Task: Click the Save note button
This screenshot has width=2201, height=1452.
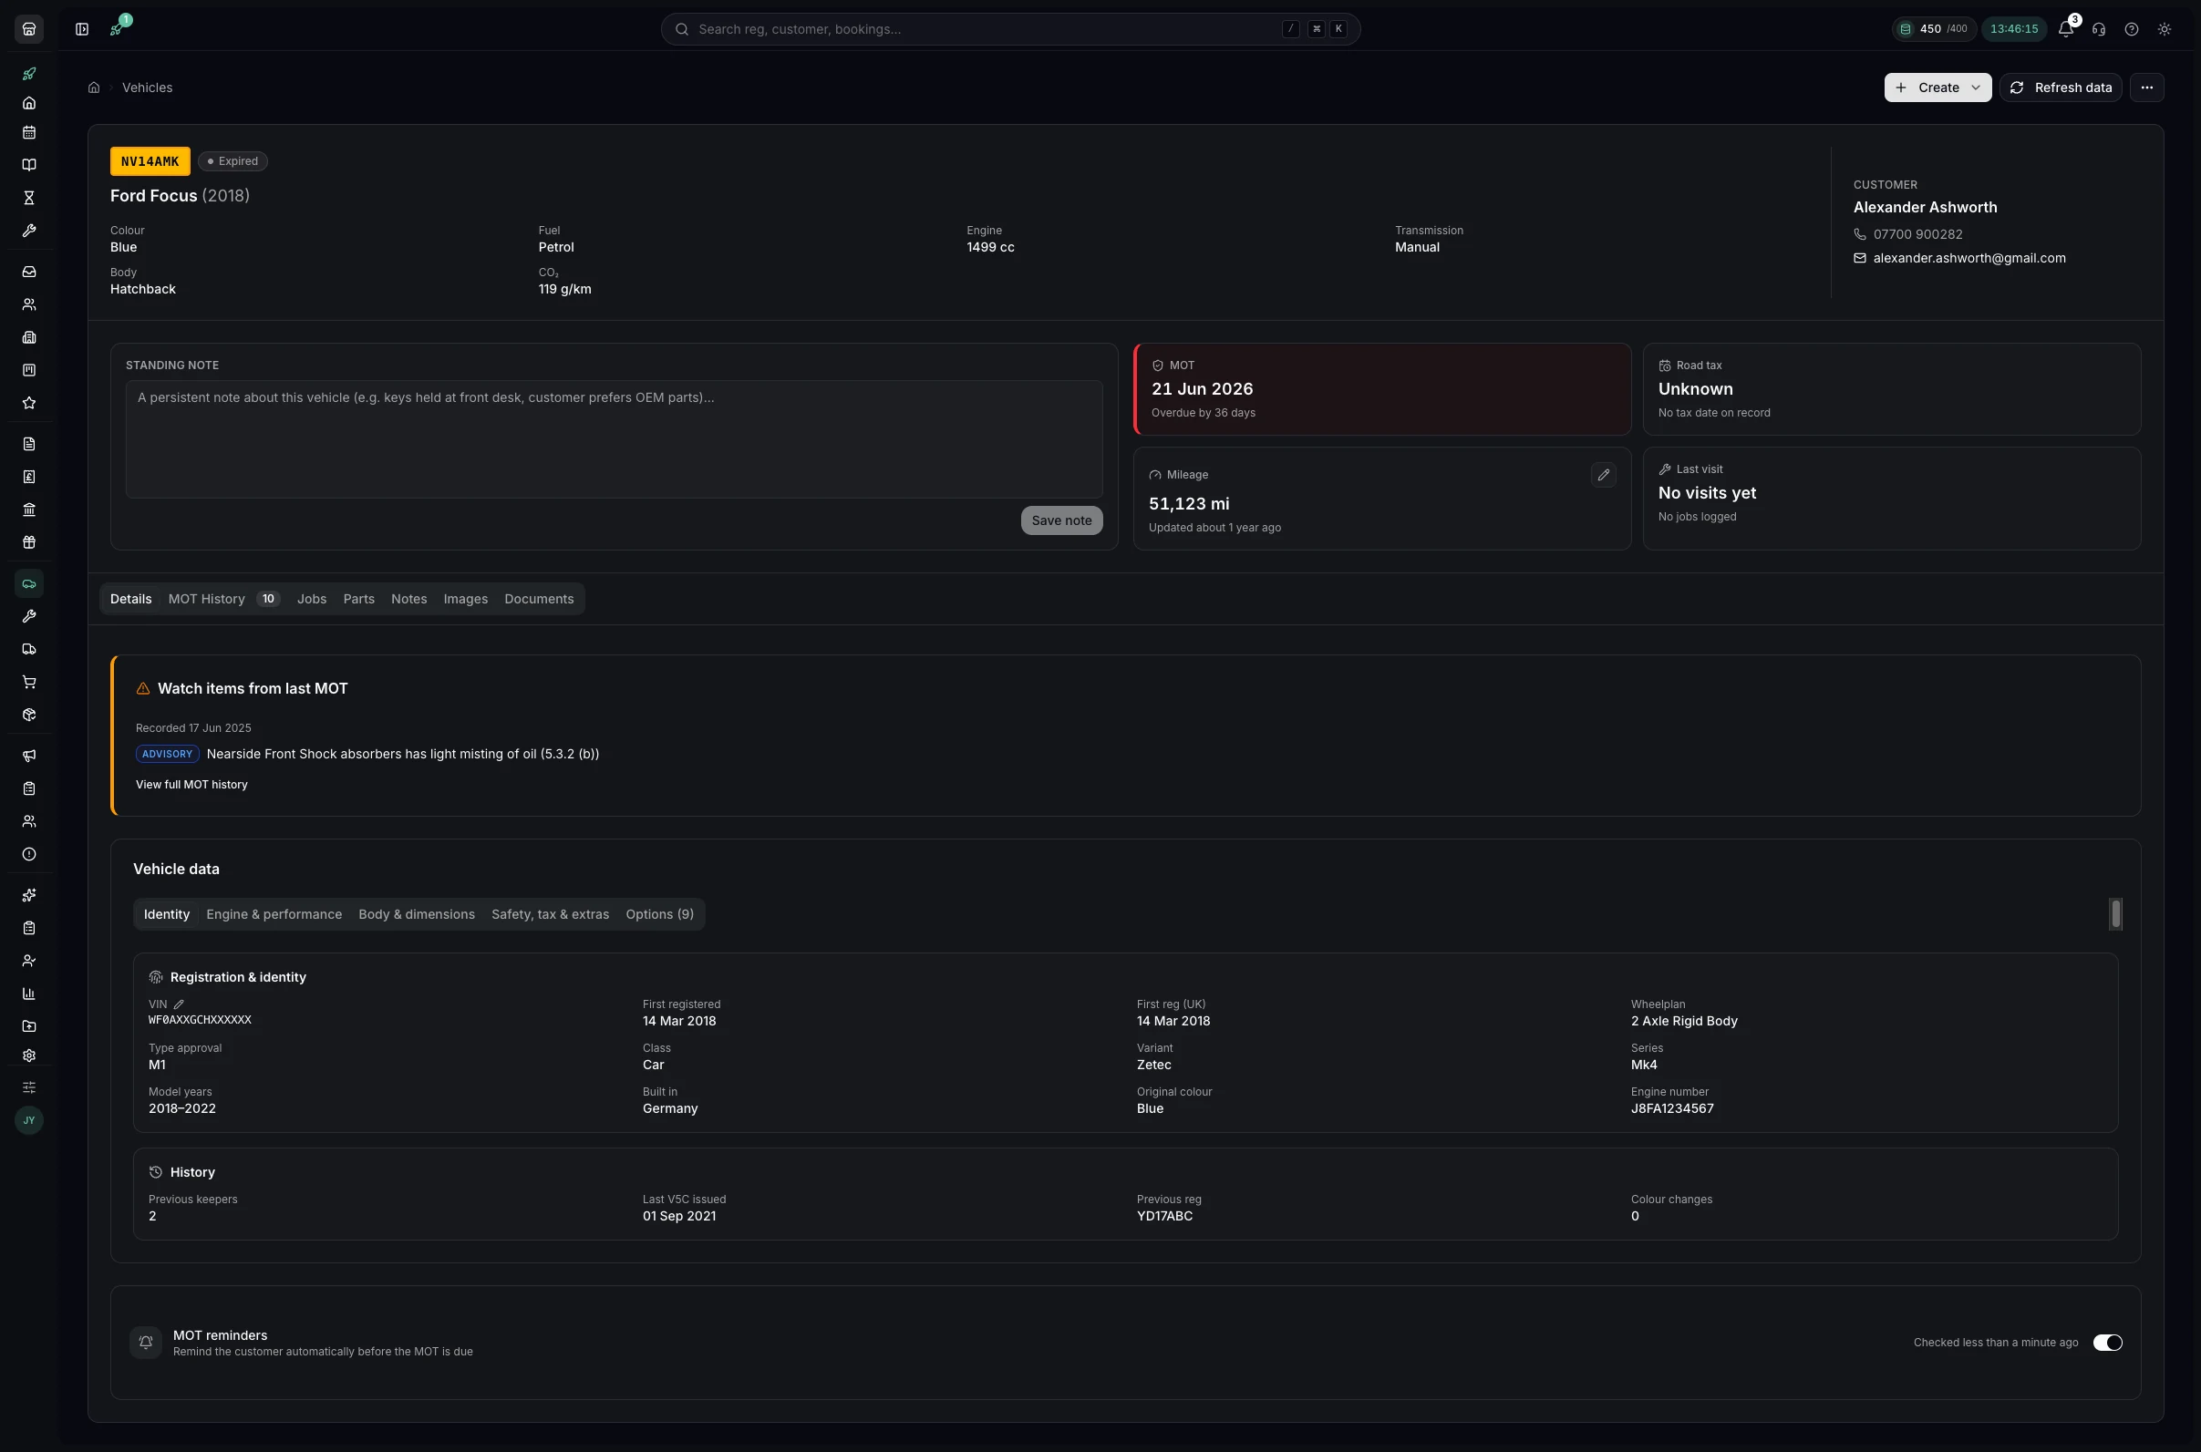Action: [1061, 520]
